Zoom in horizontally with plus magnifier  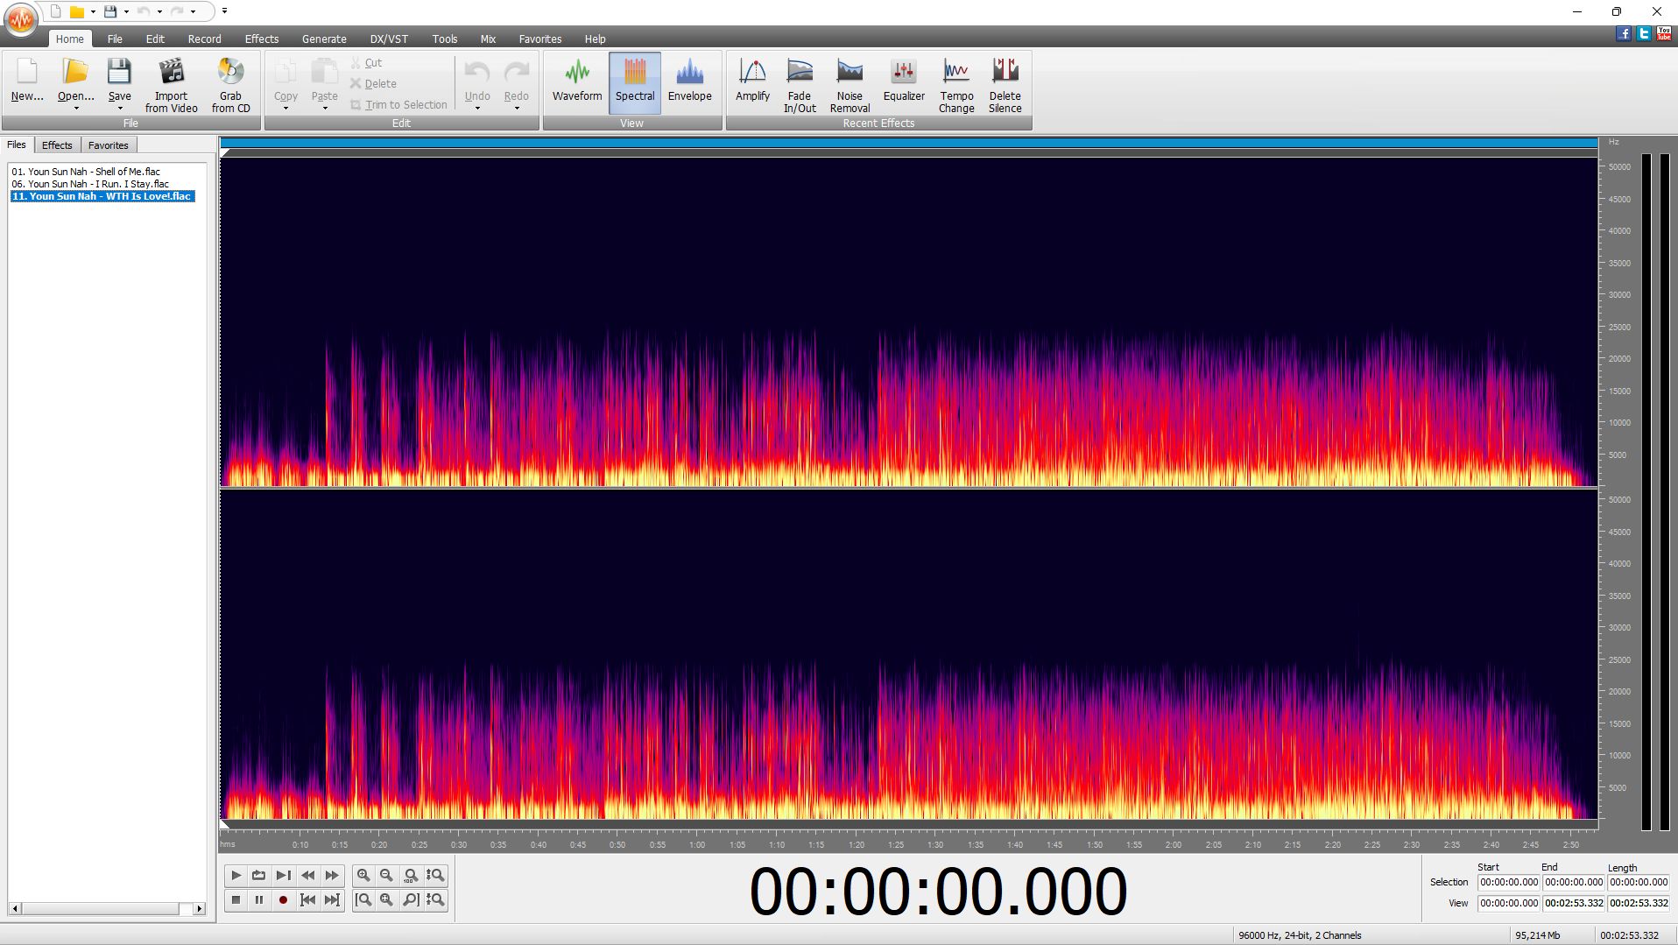point(363,875)
